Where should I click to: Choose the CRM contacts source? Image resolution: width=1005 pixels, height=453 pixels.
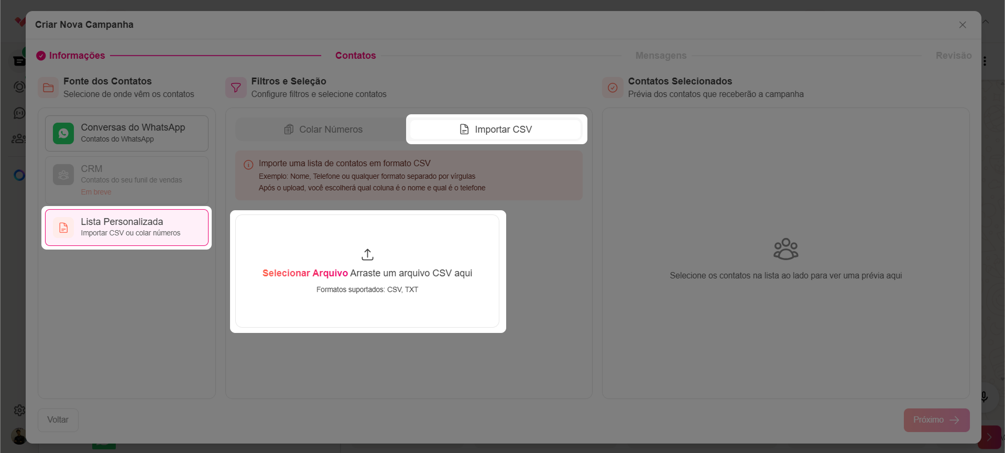click(x=127, y=180)
